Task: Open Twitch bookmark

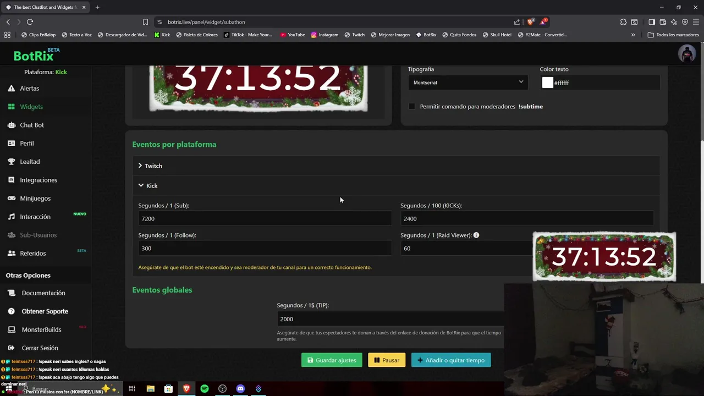Action: tap(354, 35)
